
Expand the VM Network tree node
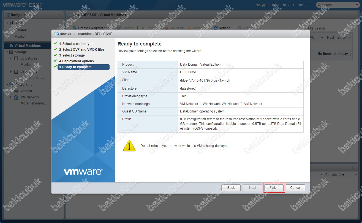pos(11,97)
